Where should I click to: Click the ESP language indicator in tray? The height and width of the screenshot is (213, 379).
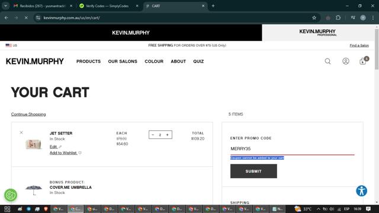click(x=346, y=209)
